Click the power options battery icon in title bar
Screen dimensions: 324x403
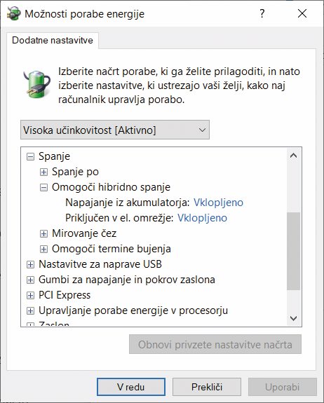[x=13, y=13]
